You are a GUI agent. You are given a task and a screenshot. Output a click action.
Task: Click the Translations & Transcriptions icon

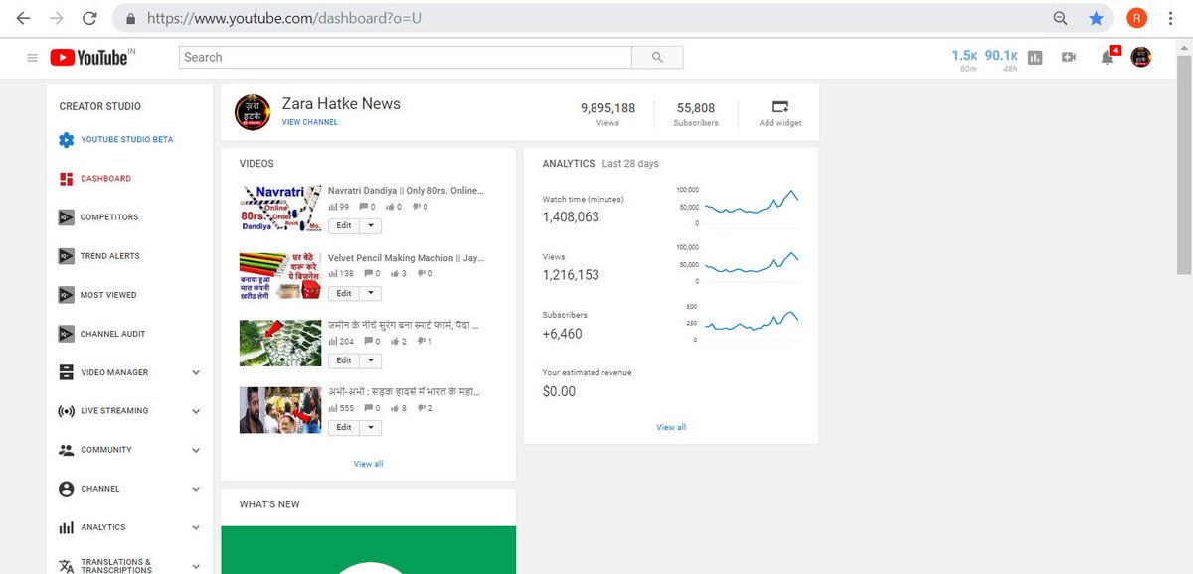pos(67,566)
